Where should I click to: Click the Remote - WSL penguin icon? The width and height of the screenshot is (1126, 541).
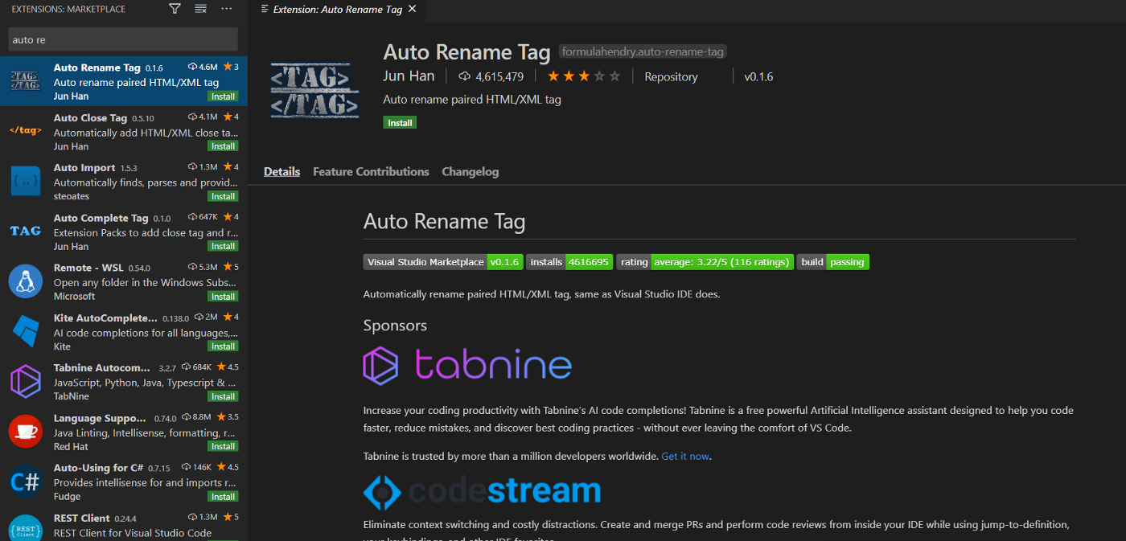tap(25, 281)
